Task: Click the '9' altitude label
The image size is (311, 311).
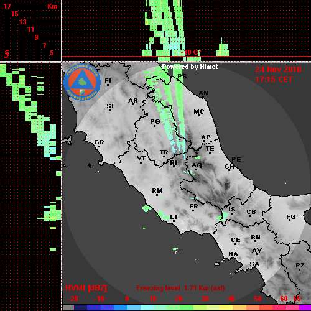Action: point(36,37)
